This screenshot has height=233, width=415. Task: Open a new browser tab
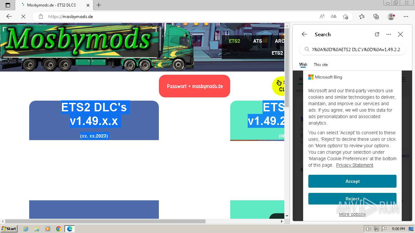coord(99,5)
